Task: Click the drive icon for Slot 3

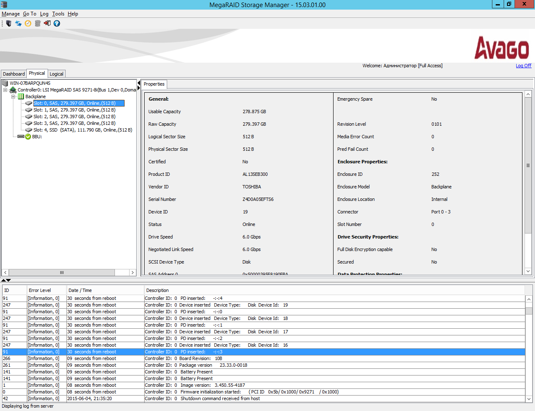Action: [x=29, y=123]
